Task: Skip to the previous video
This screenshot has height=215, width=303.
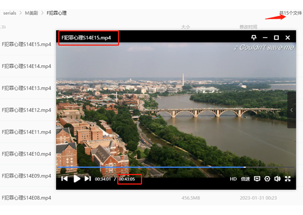Action: pos(65,179)
